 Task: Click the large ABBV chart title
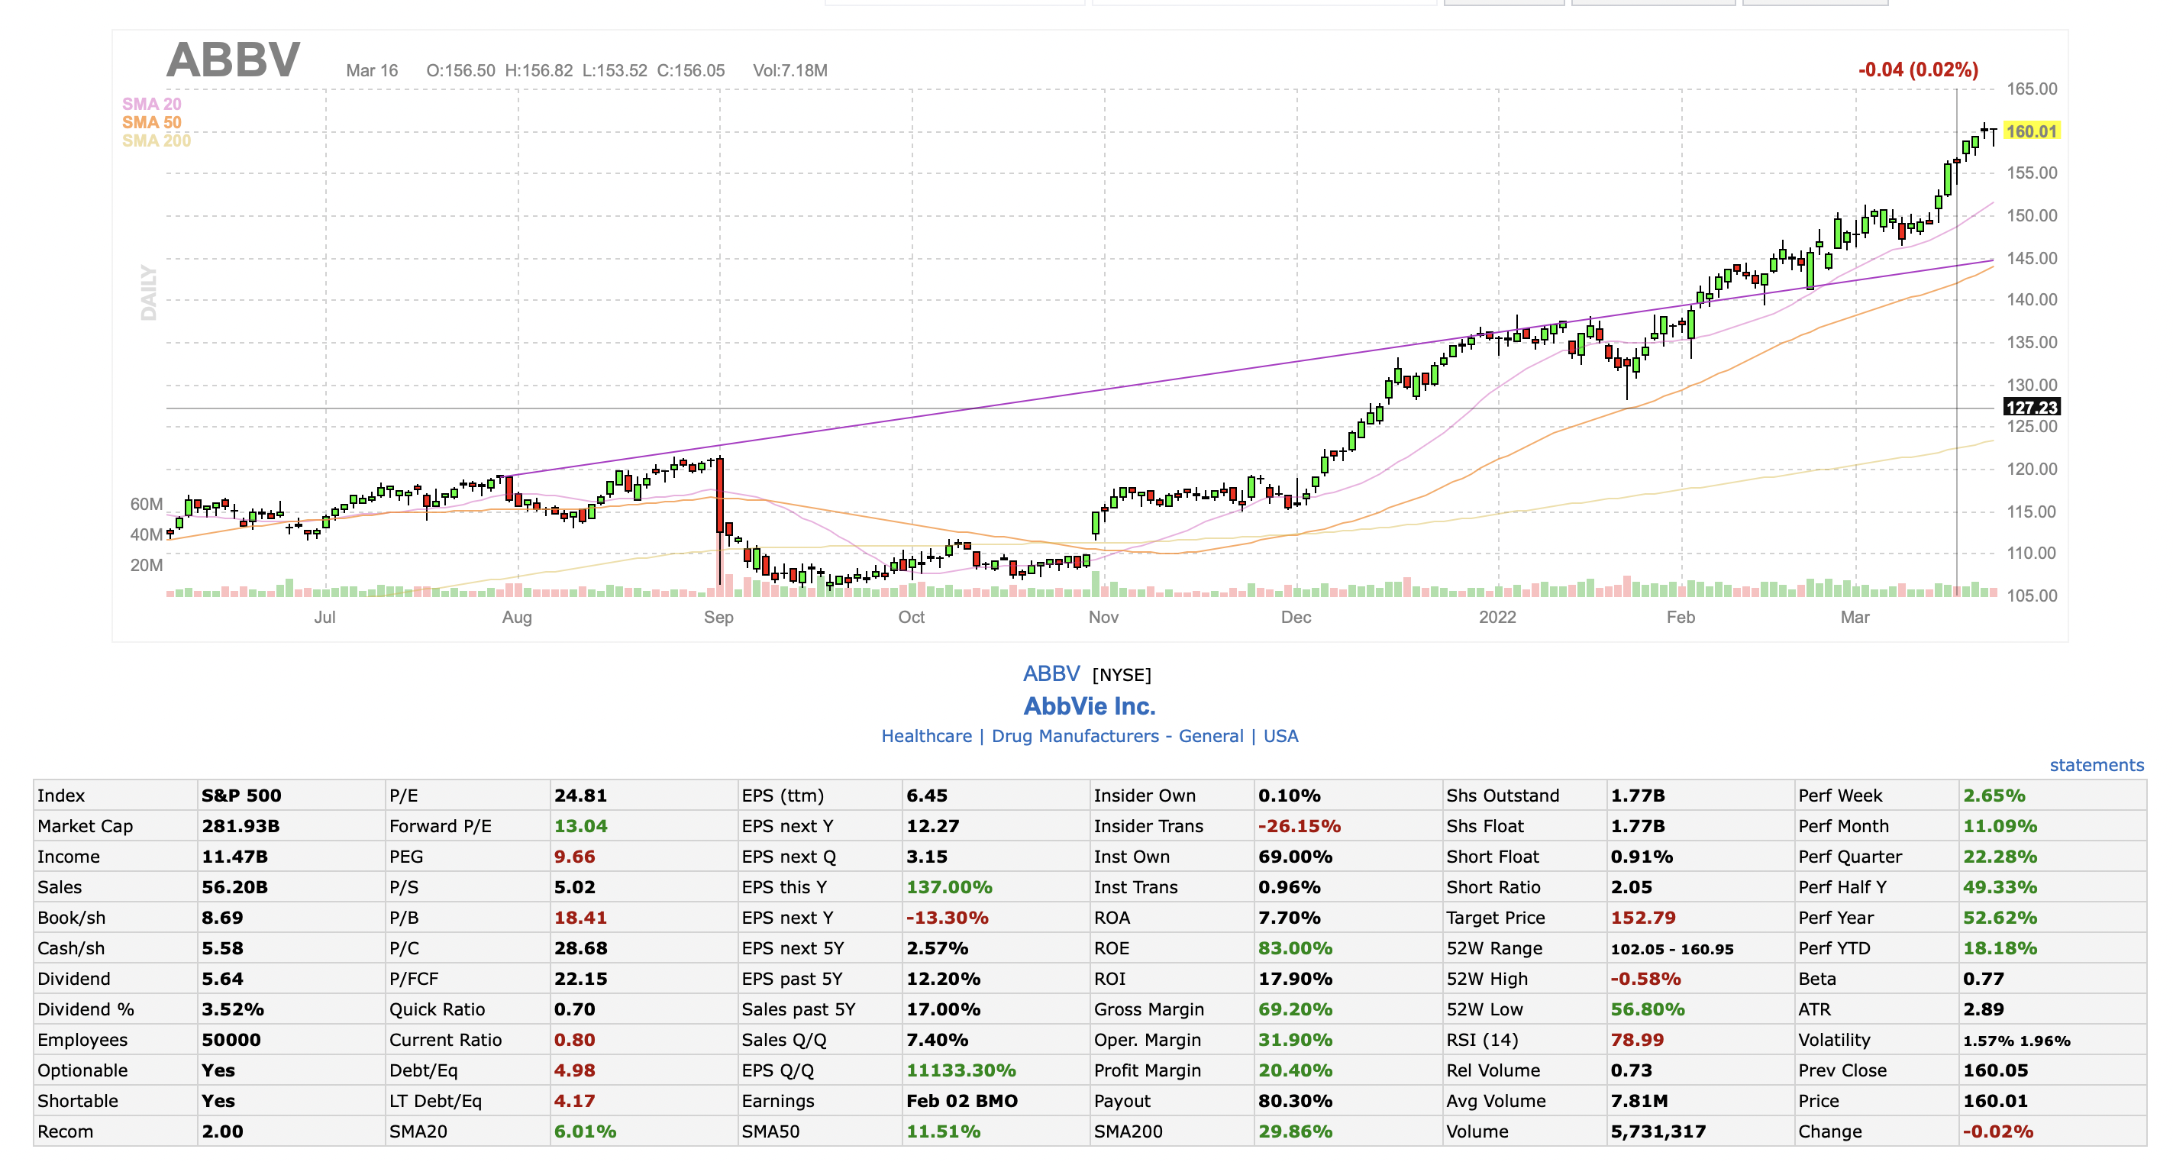point(234,61)
